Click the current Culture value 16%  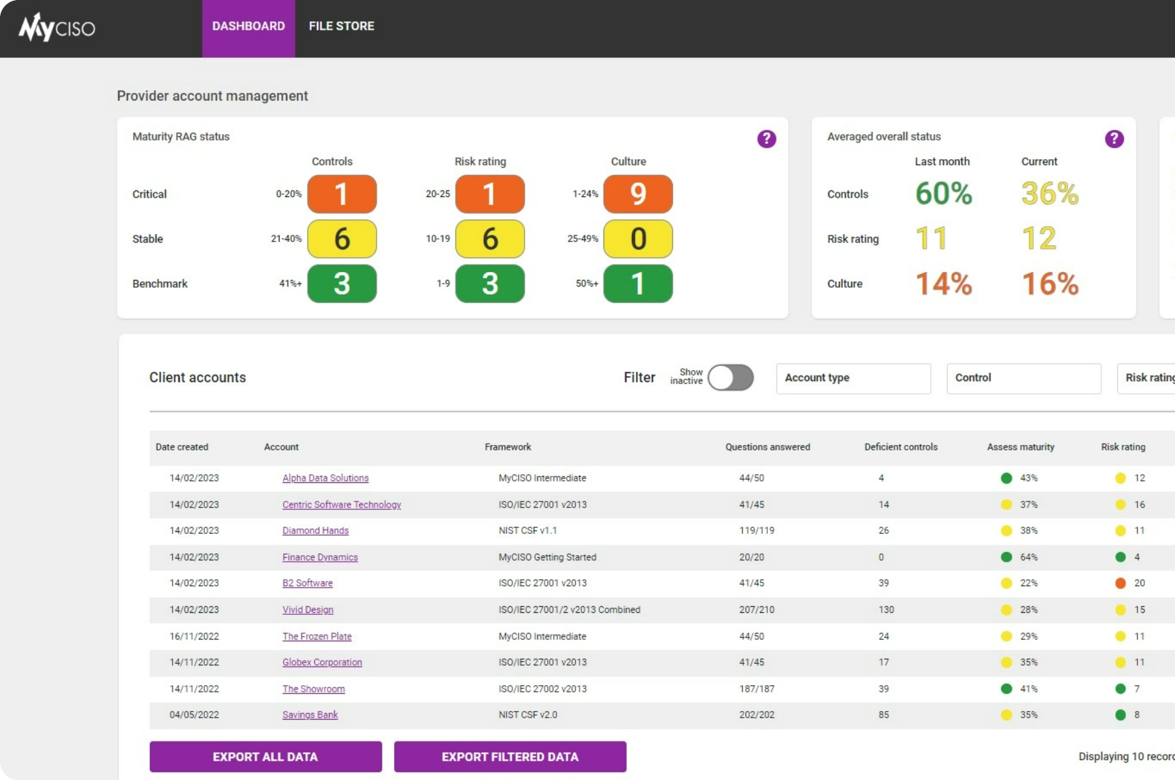coord(1050,284)
